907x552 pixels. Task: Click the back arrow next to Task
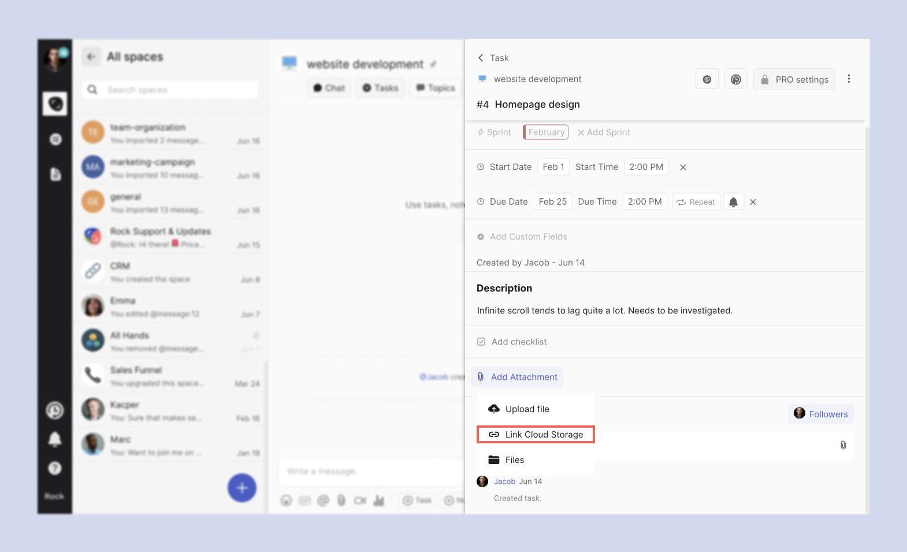pos(481,58)
